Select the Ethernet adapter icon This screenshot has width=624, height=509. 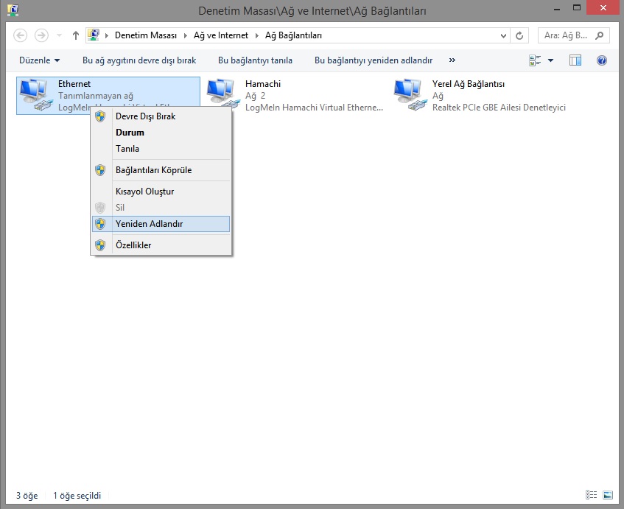(x=36, y=94)
